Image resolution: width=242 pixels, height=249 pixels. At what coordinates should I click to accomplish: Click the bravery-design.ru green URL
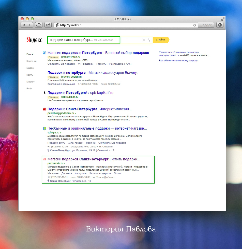pos(71,77)
